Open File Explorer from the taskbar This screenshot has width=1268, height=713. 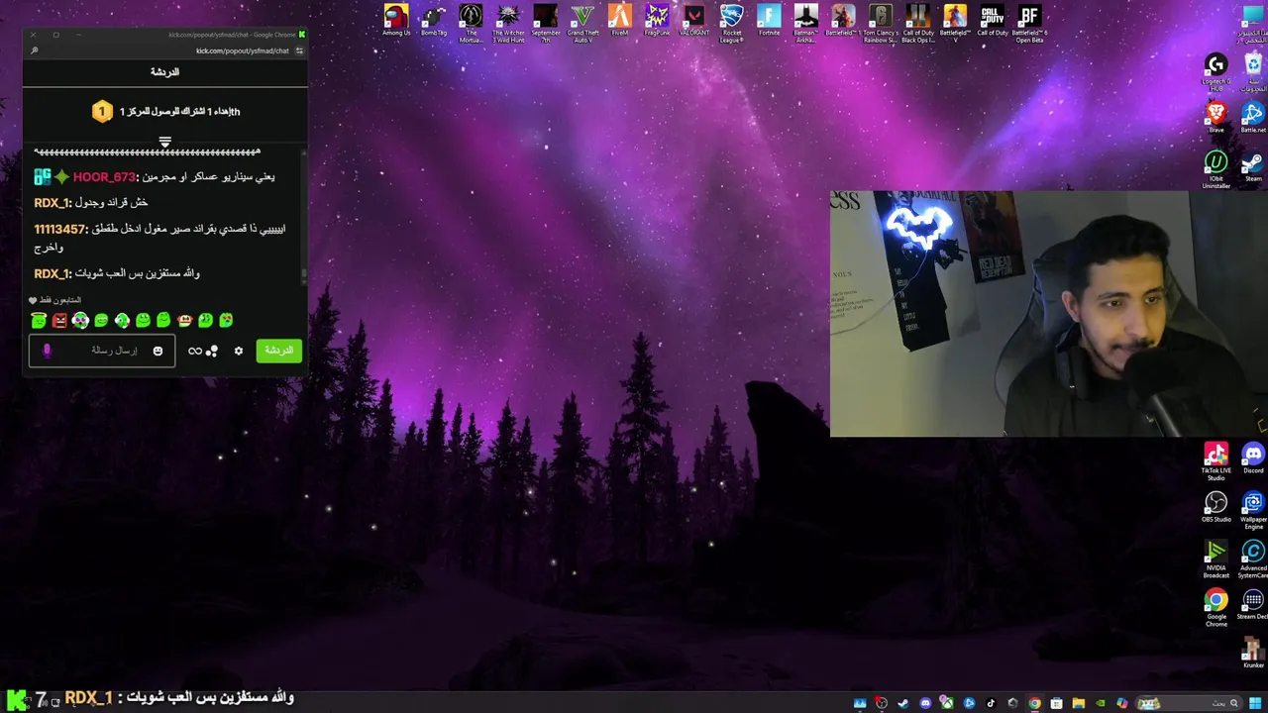pyautogui.click(x=1078, y=703)
